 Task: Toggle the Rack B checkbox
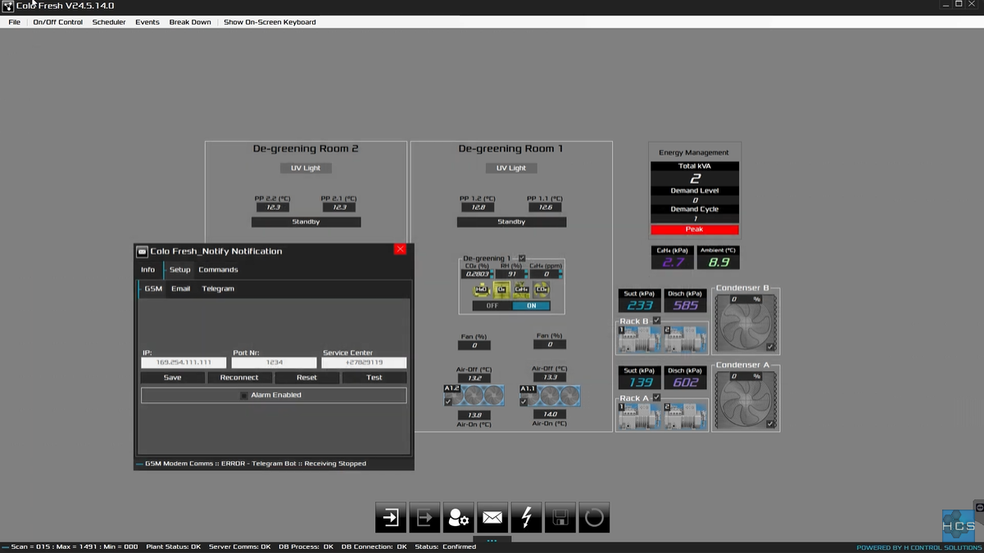(656, 320)
